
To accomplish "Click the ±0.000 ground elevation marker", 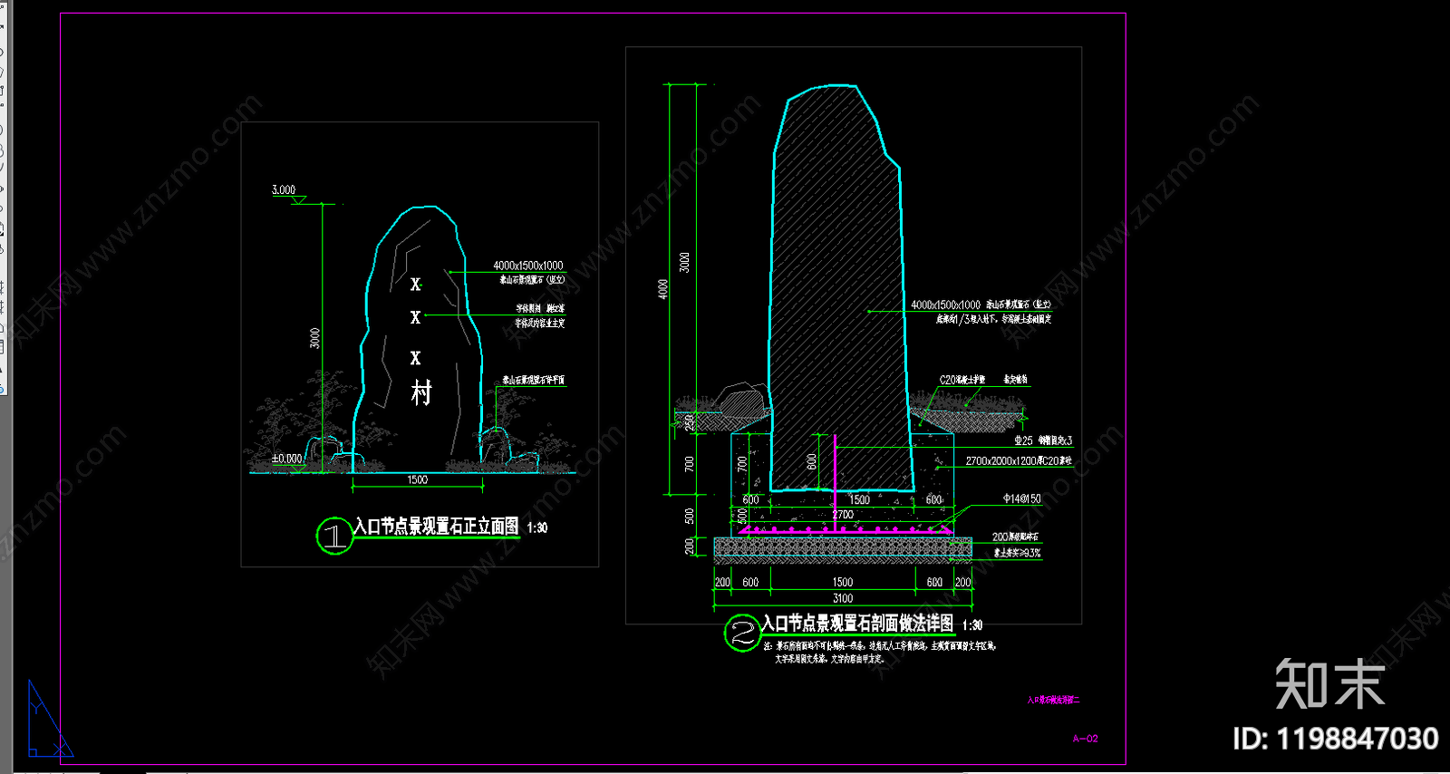I will [x=288, y=459].
